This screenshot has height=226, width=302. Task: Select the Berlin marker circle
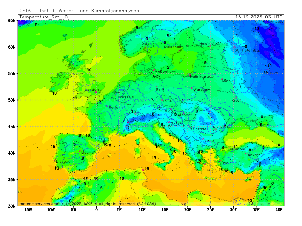point(157,87)
